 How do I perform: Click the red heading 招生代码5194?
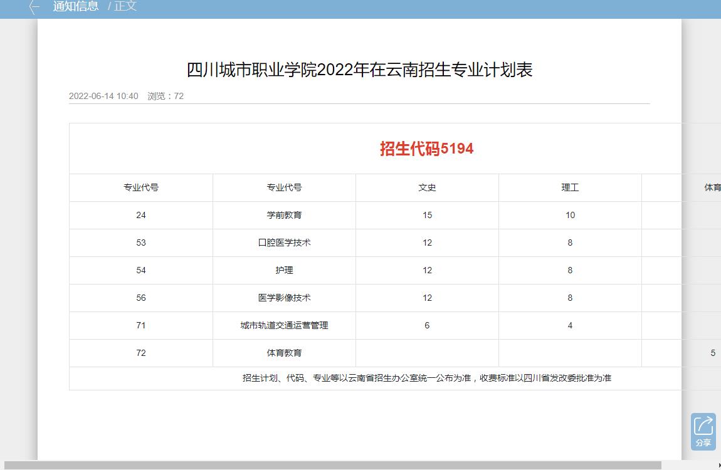click(x=427, y=149)
